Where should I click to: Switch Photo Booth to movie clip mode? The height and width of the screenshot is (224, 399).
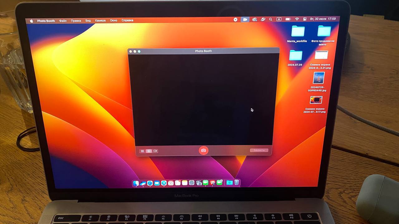(155, 151)
